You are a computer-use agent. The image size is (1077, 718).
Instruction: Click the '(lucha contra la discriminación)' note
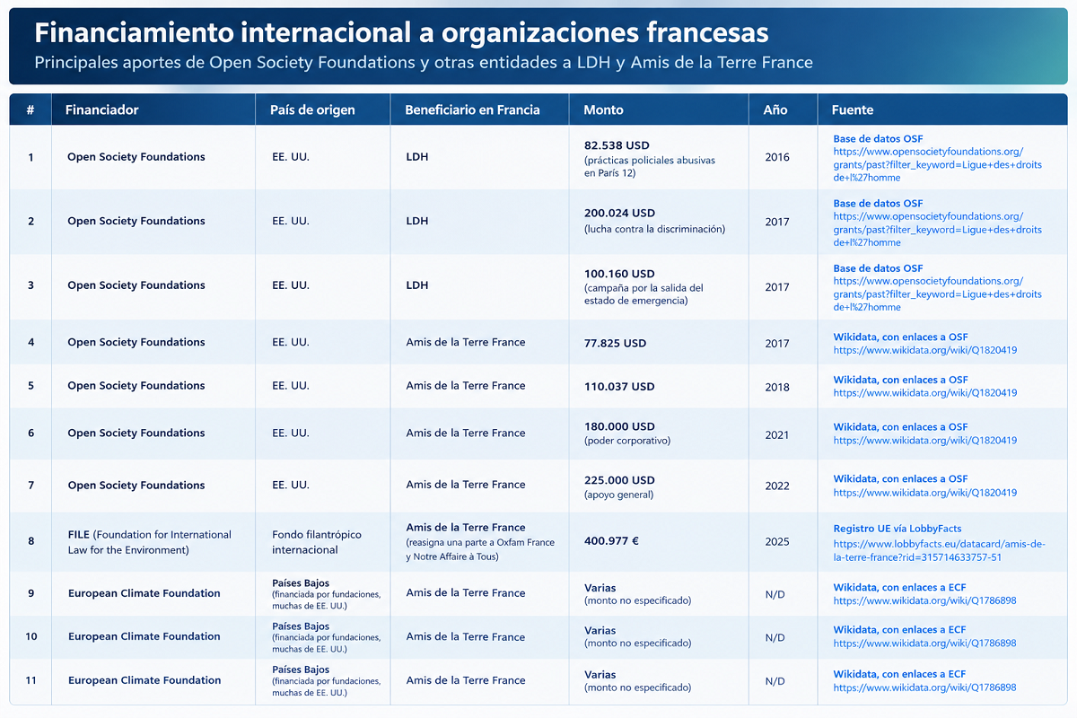pyautogui.click(x=654, y=229)
